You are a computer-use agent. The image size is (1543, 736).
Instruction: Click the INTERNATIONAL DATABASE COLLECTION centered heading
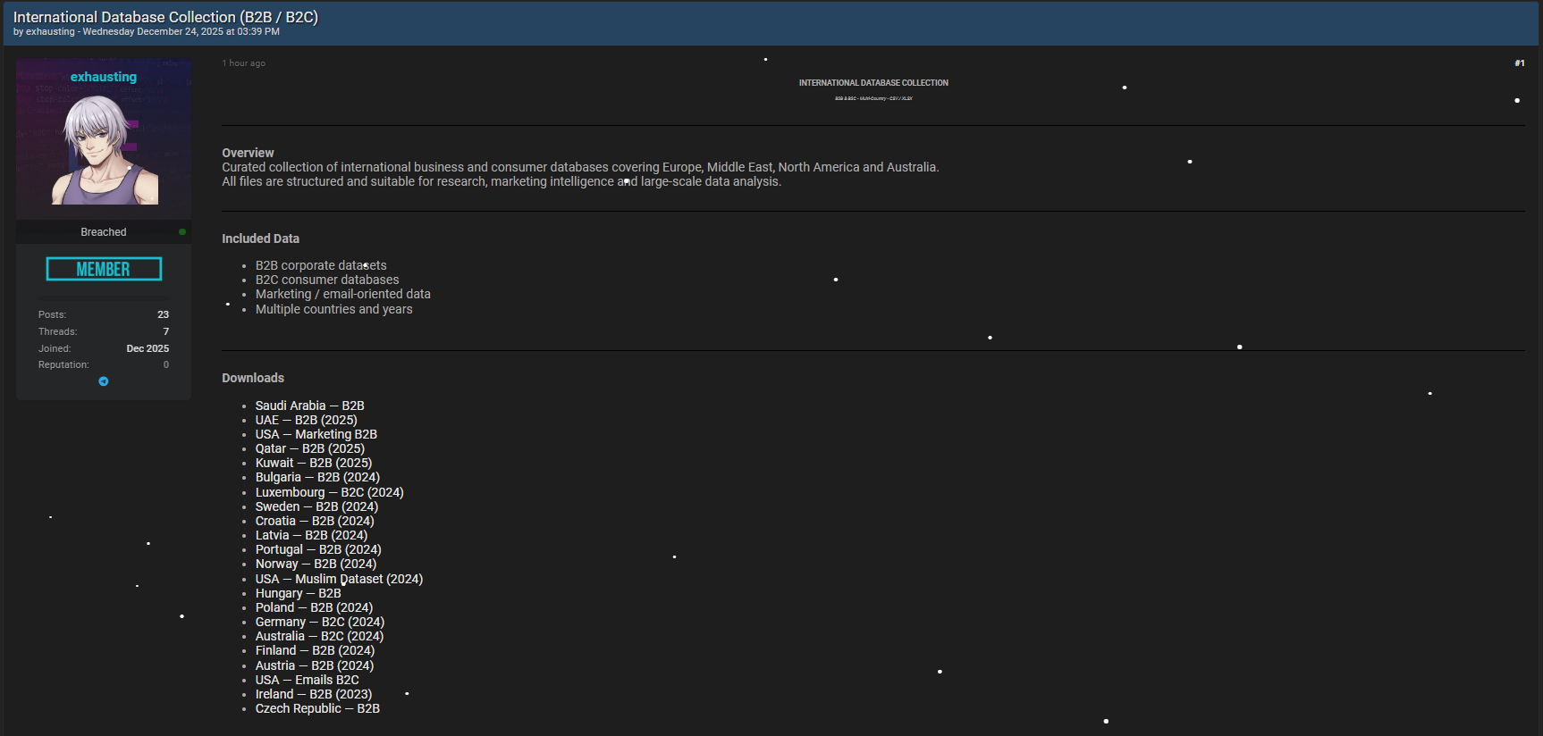[x=873, y=83]
